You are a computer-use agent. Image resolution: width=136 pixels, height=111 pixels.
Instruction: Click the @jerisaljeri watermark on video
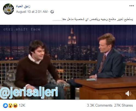pos(29,93)
